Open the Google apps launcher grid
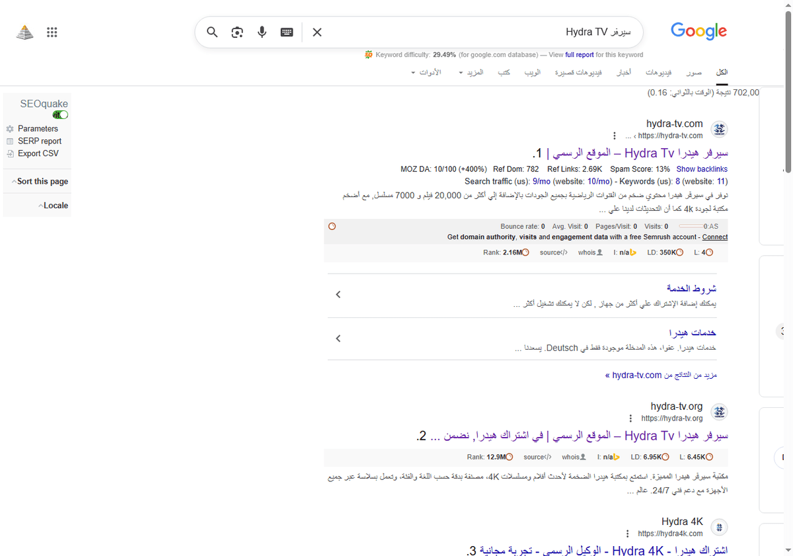Image resolution: width=793 pixels, height=556 pixels. point(52,32)
